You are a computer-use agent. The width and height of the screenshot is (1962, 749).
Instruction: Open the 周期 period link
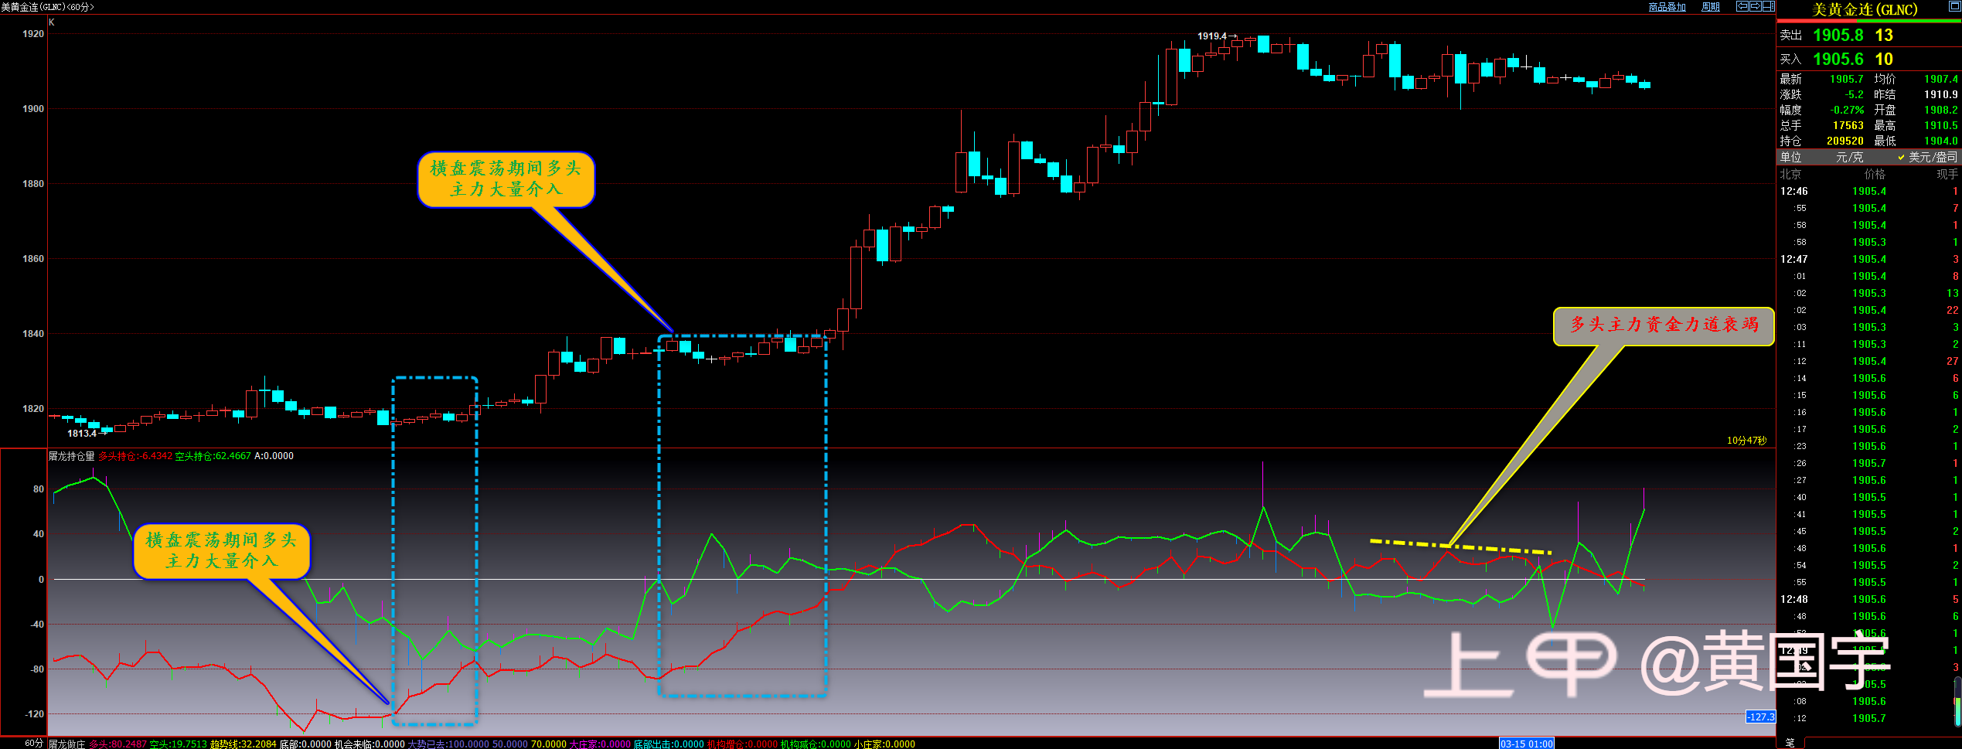(x=1711, y=7)
